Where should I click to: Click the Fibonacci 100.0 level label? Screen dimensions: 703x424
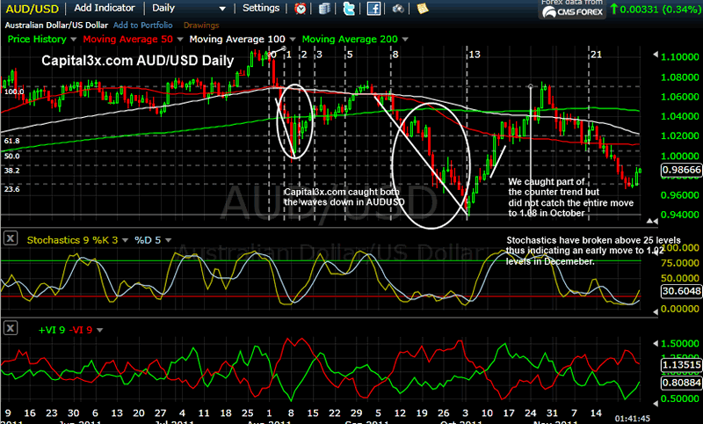click(14, 91)
